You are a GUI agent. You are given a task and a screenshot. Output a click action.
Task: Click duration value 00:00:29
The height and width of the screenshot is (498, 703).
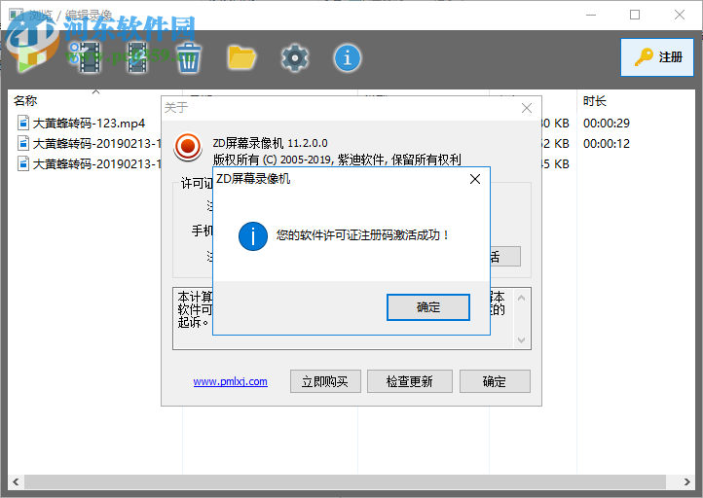[607, 124]
